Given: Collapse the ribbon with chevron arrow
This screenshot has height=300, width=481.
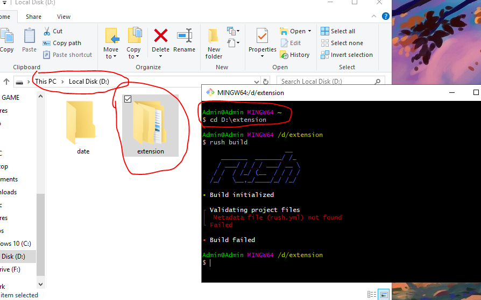Looking at the screenshot, I should click(373, 16).
